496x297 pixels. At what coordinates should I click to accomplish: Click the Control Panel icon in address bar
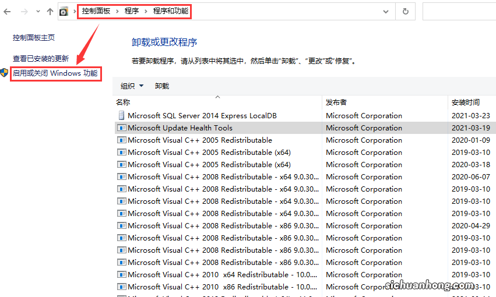click(64, 12)
